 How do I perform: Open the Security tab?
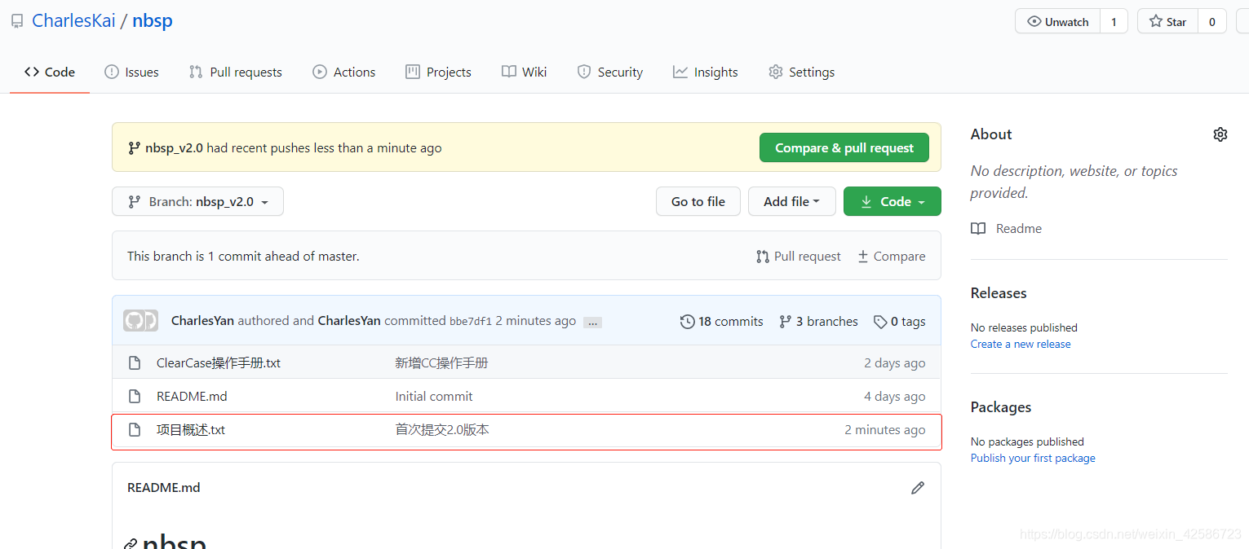tap(609, 72)
